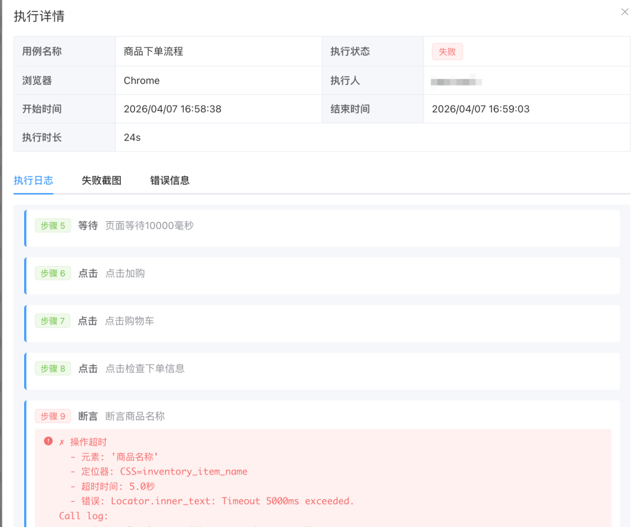Select the 步骤 7 badge
The height and width of the screenshot is (527, 637).
pos(53,321)
